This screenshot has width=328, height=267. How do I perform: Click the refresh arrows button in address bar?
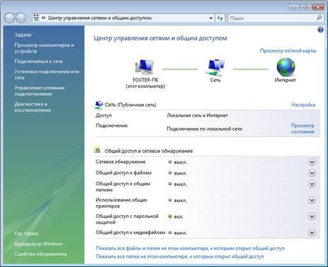pos(220,18)
